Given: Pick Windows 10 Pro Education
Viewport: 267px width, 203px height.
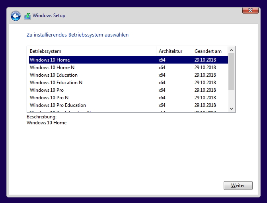Looking at the screenshot, I should coord(129,105).
